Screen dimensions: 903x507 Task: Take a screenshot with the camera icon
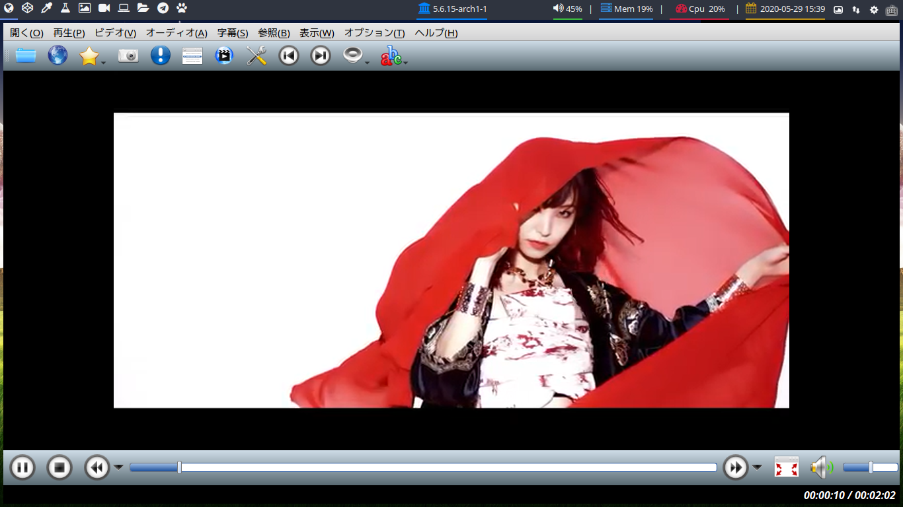tap(128, 56)
